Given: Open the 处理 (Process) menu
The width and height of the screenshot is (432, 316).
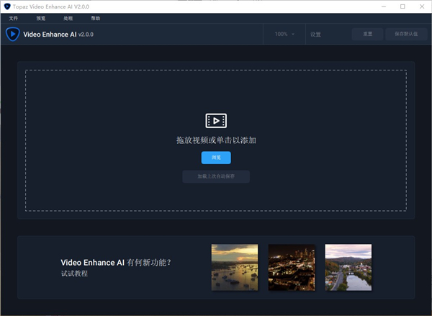Looking at the screenshot, I should coord(68,18).
